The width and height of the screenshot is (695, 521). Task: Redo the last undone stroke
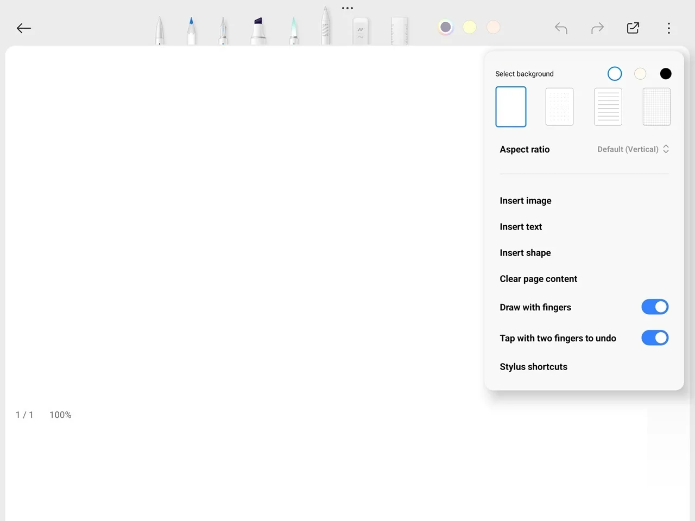point(597,28)
